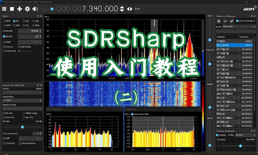Toggle Asymmetric Filter checkbox
Screen dimensions: 258x155
pos(132,114)
